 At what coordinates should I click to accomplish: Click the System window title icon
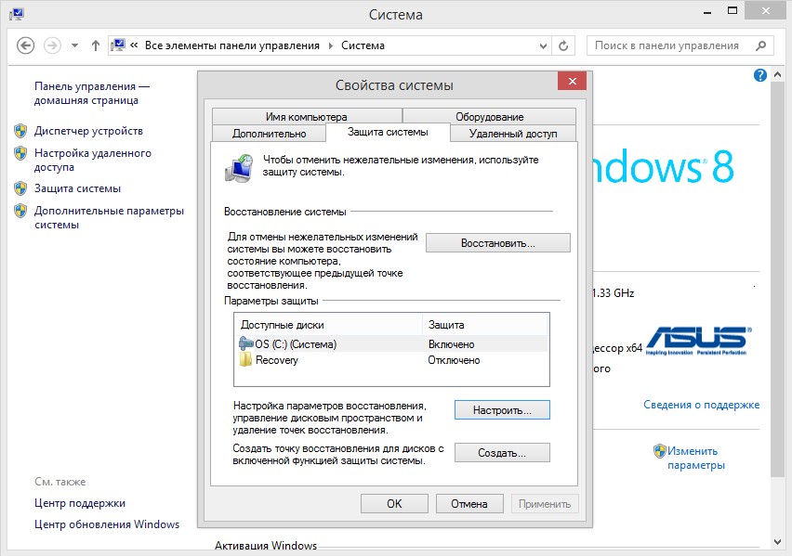pos(16,14)
